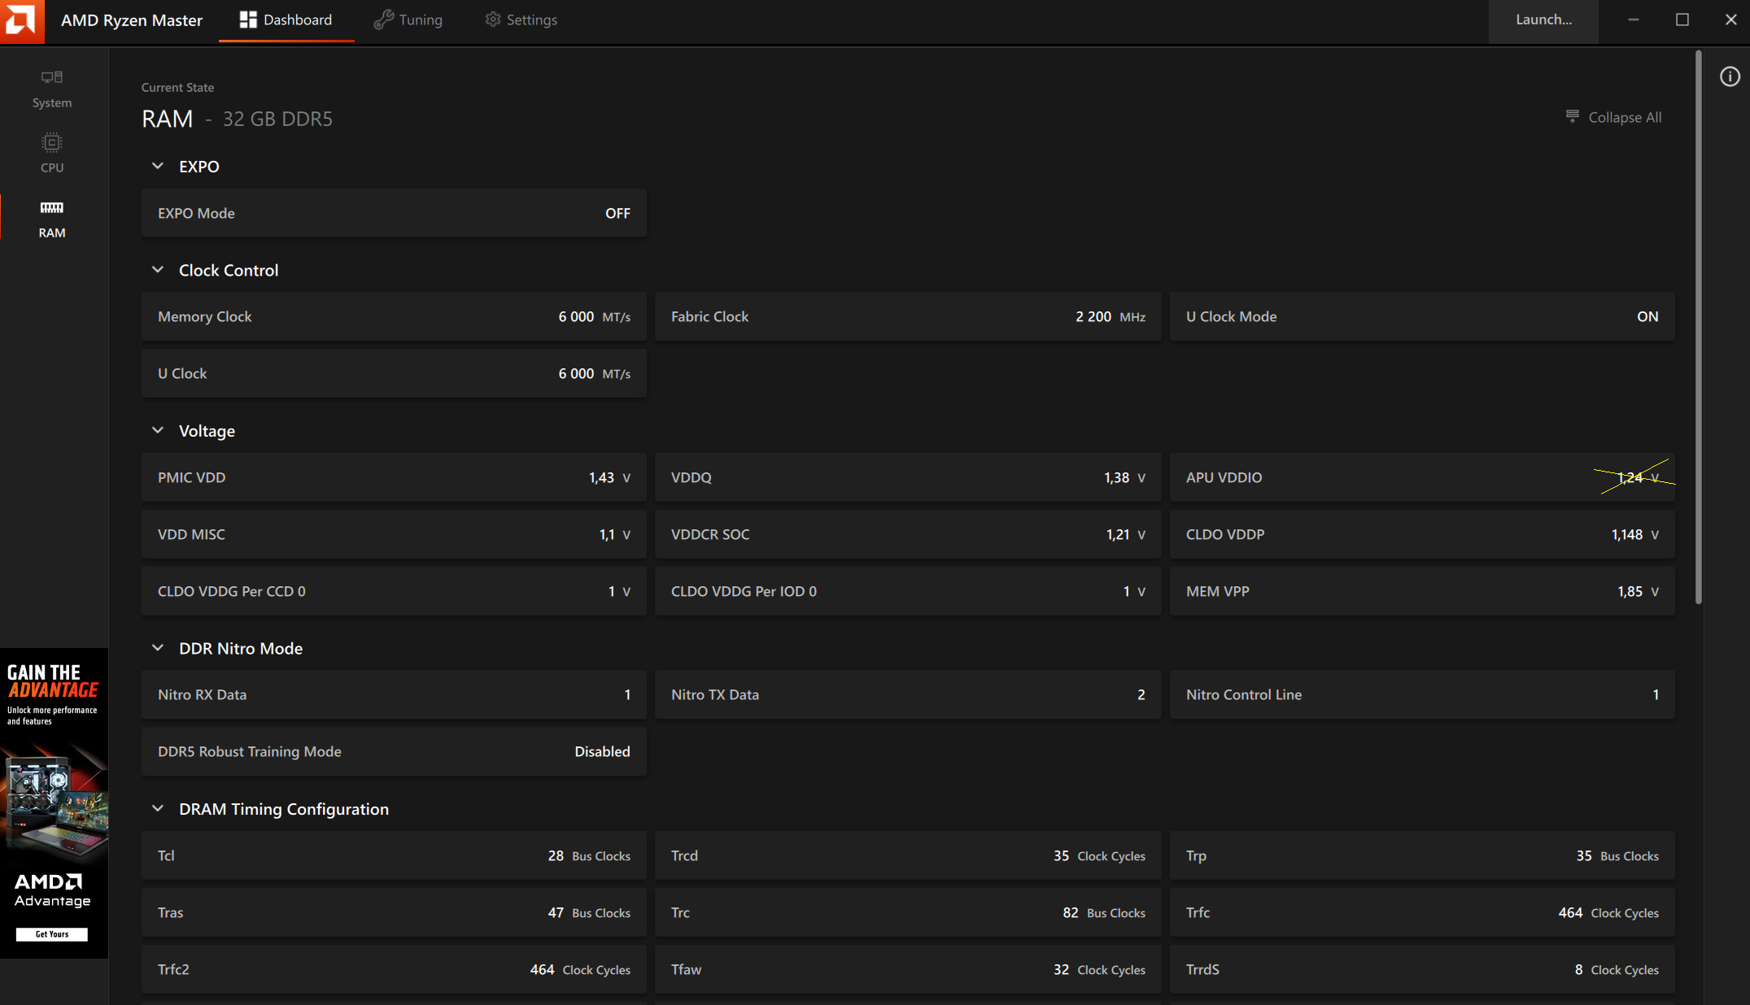
Task: Click the Launch... button
Action: tap(1543, 20)
